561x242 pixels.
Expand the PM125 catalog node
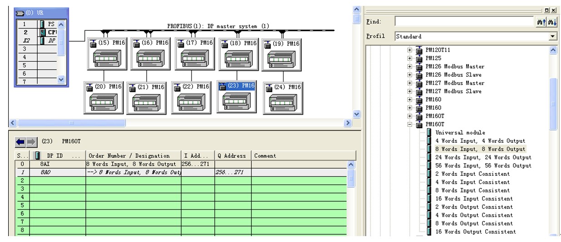pyautogui.click(x=410, y=58)
